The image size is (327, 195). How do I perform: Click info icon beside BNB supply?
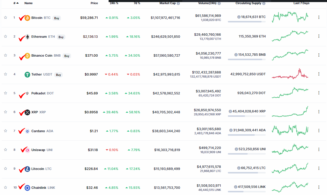236,55
